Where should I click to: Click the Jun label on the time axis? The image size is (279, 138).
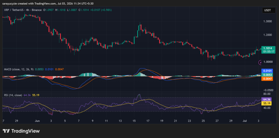pyautogui.click(x=37, y=121)
